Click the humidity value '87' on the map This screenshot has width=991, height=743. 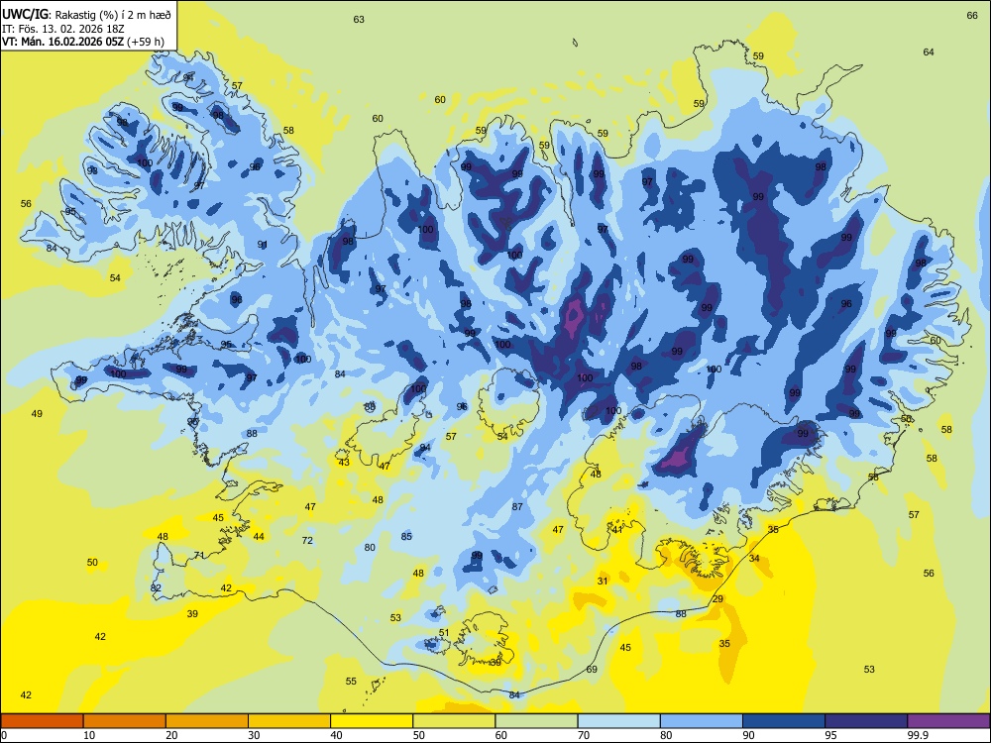[x=517, y=506]
